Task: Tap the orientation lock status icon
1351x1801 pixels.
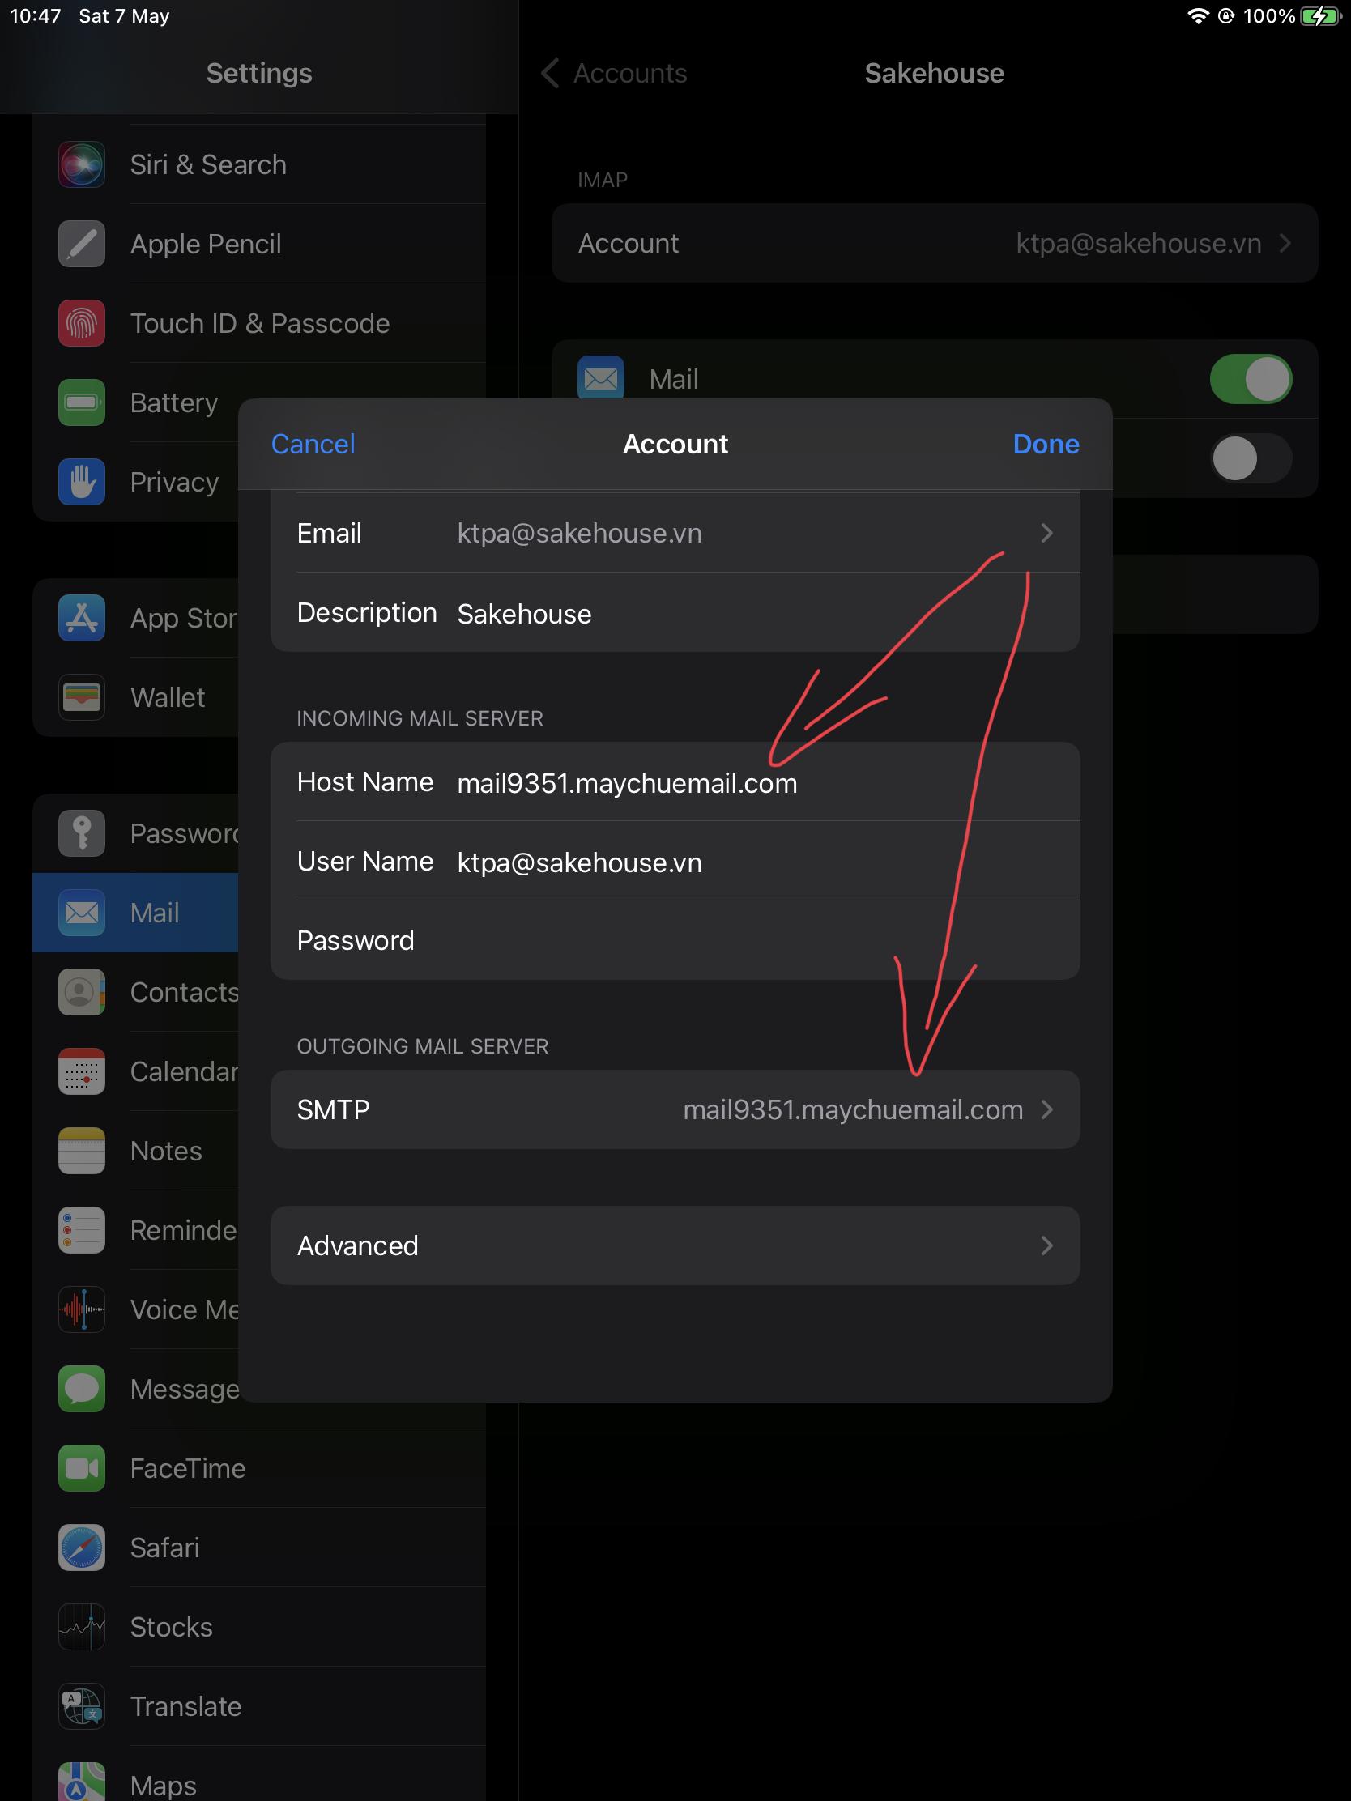Action: (x=1226, y=16)
